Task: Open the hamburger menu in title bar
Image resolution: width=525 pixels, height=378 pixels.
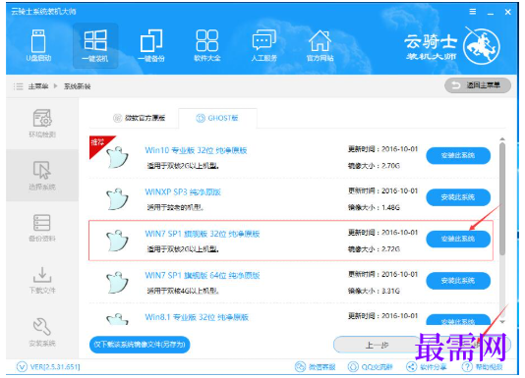Action: coord(473,12)
